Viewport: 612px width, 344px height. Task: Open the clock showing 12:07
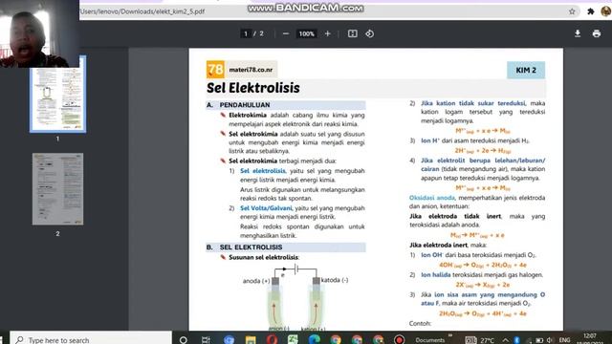click(x=590, y=338)
